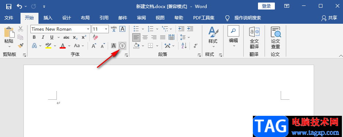
Task: Expand the underline style dropdown arrow
Action: [x=58, y=37]
